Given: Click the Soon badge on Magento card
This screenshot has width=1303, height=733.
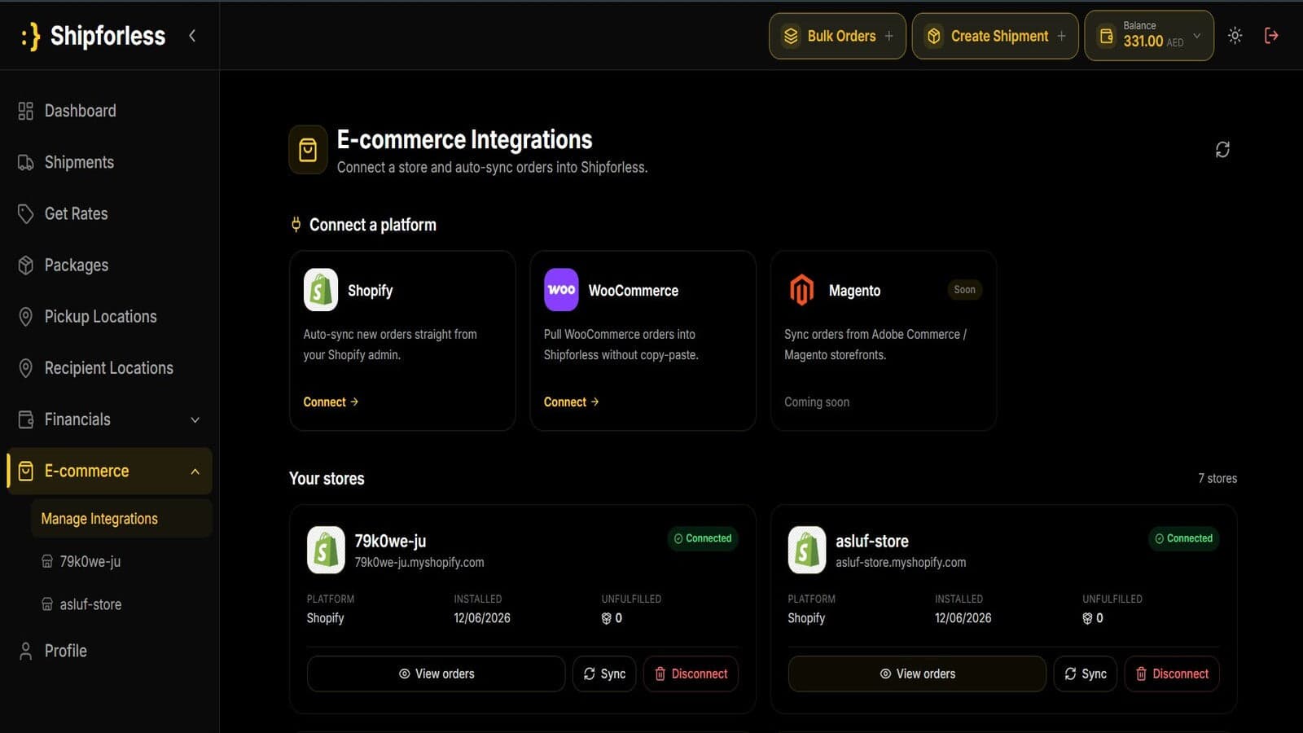Looking at the screenshot, I should tap(964, 289).
